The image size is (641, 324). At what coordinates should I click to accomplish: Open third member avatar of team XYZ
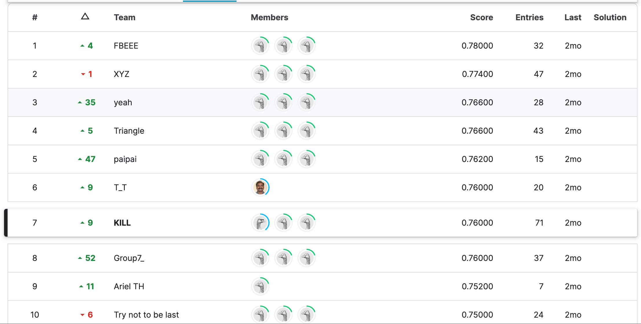[x=307, y=74]
